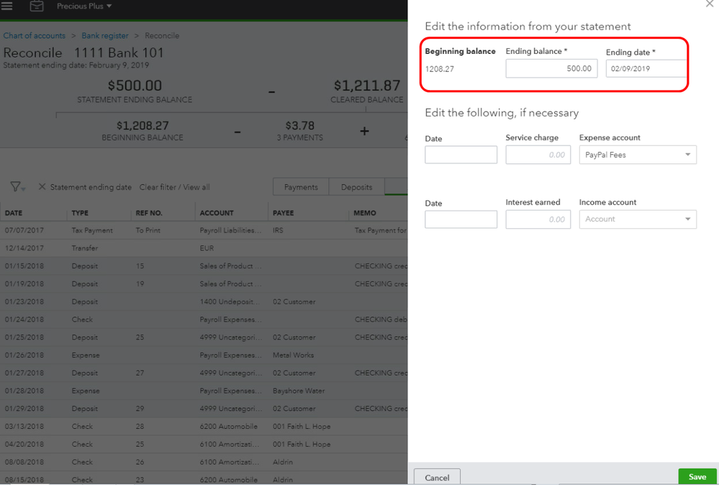Image resolution: width=719 pixels, height=485 pixels.
Task: Click the Service charge amount field
Action: 533,155
